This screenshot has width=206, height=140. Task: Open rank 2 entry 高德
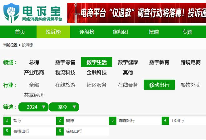pos(82,121)
